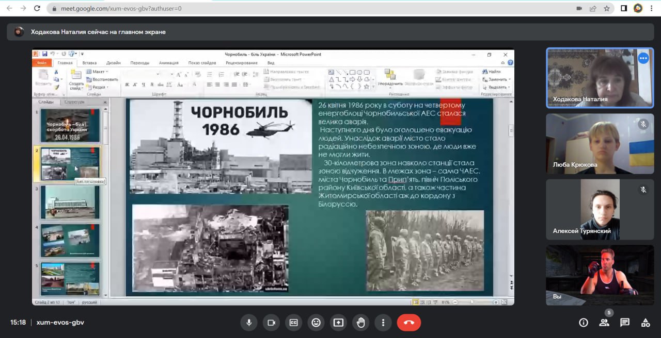Reload the page in the browser
The height and width of the screenshot is (338, 661).
tap(37, 8)
